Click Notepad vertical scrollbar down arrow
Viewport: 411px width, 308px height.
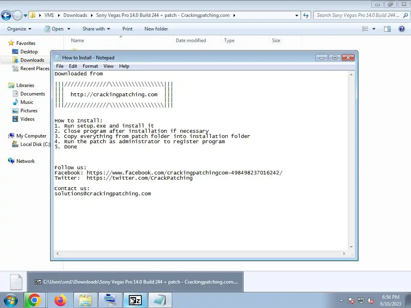[351, 247]
